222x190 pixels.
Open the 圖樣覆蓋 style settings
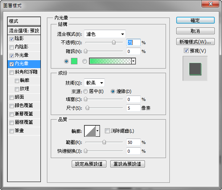[x=24, y=122]
